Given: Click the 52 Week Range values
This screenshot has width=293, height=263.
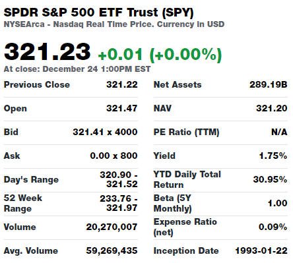Looking at the screenshot, I should point(119,203).
